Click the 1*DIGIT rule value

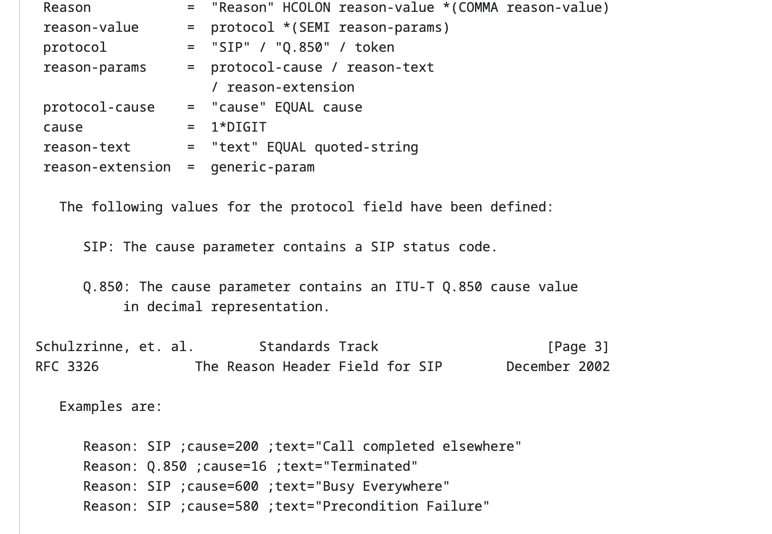click(239, 127)
